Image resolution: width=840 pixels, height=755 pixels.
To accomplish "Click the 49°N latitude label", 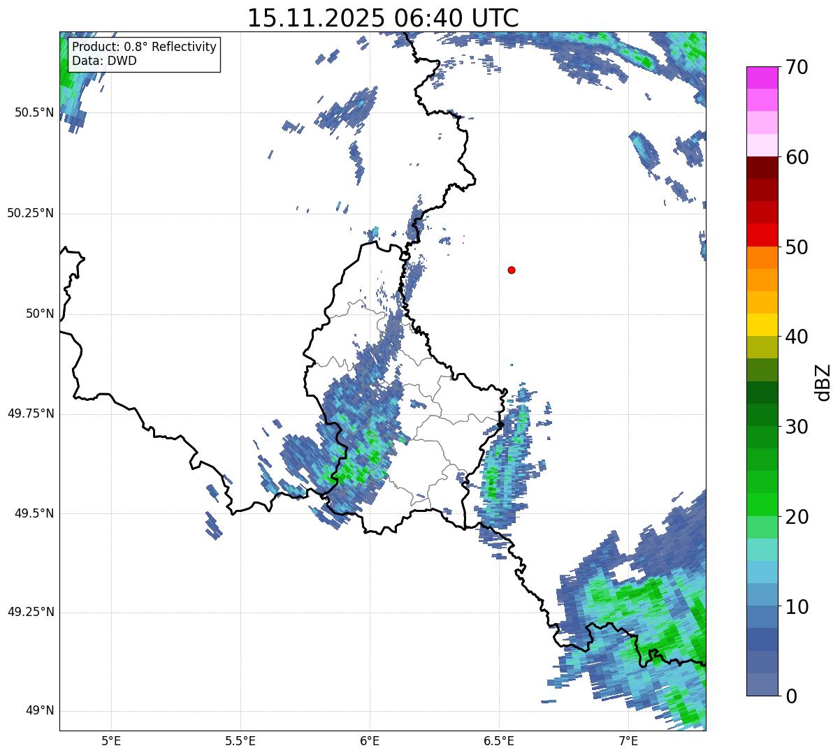I will tap(40, 711).
